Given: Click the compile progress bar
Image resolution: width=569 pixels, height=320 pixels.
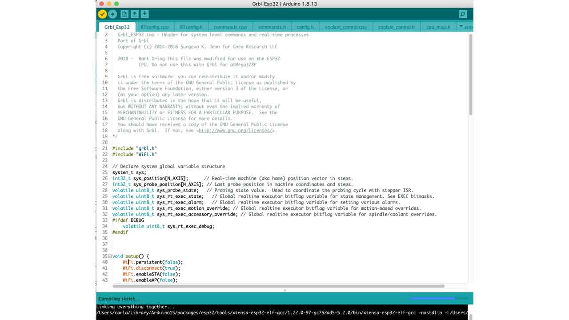Looking at the screenshot, I should coord(438,299).
